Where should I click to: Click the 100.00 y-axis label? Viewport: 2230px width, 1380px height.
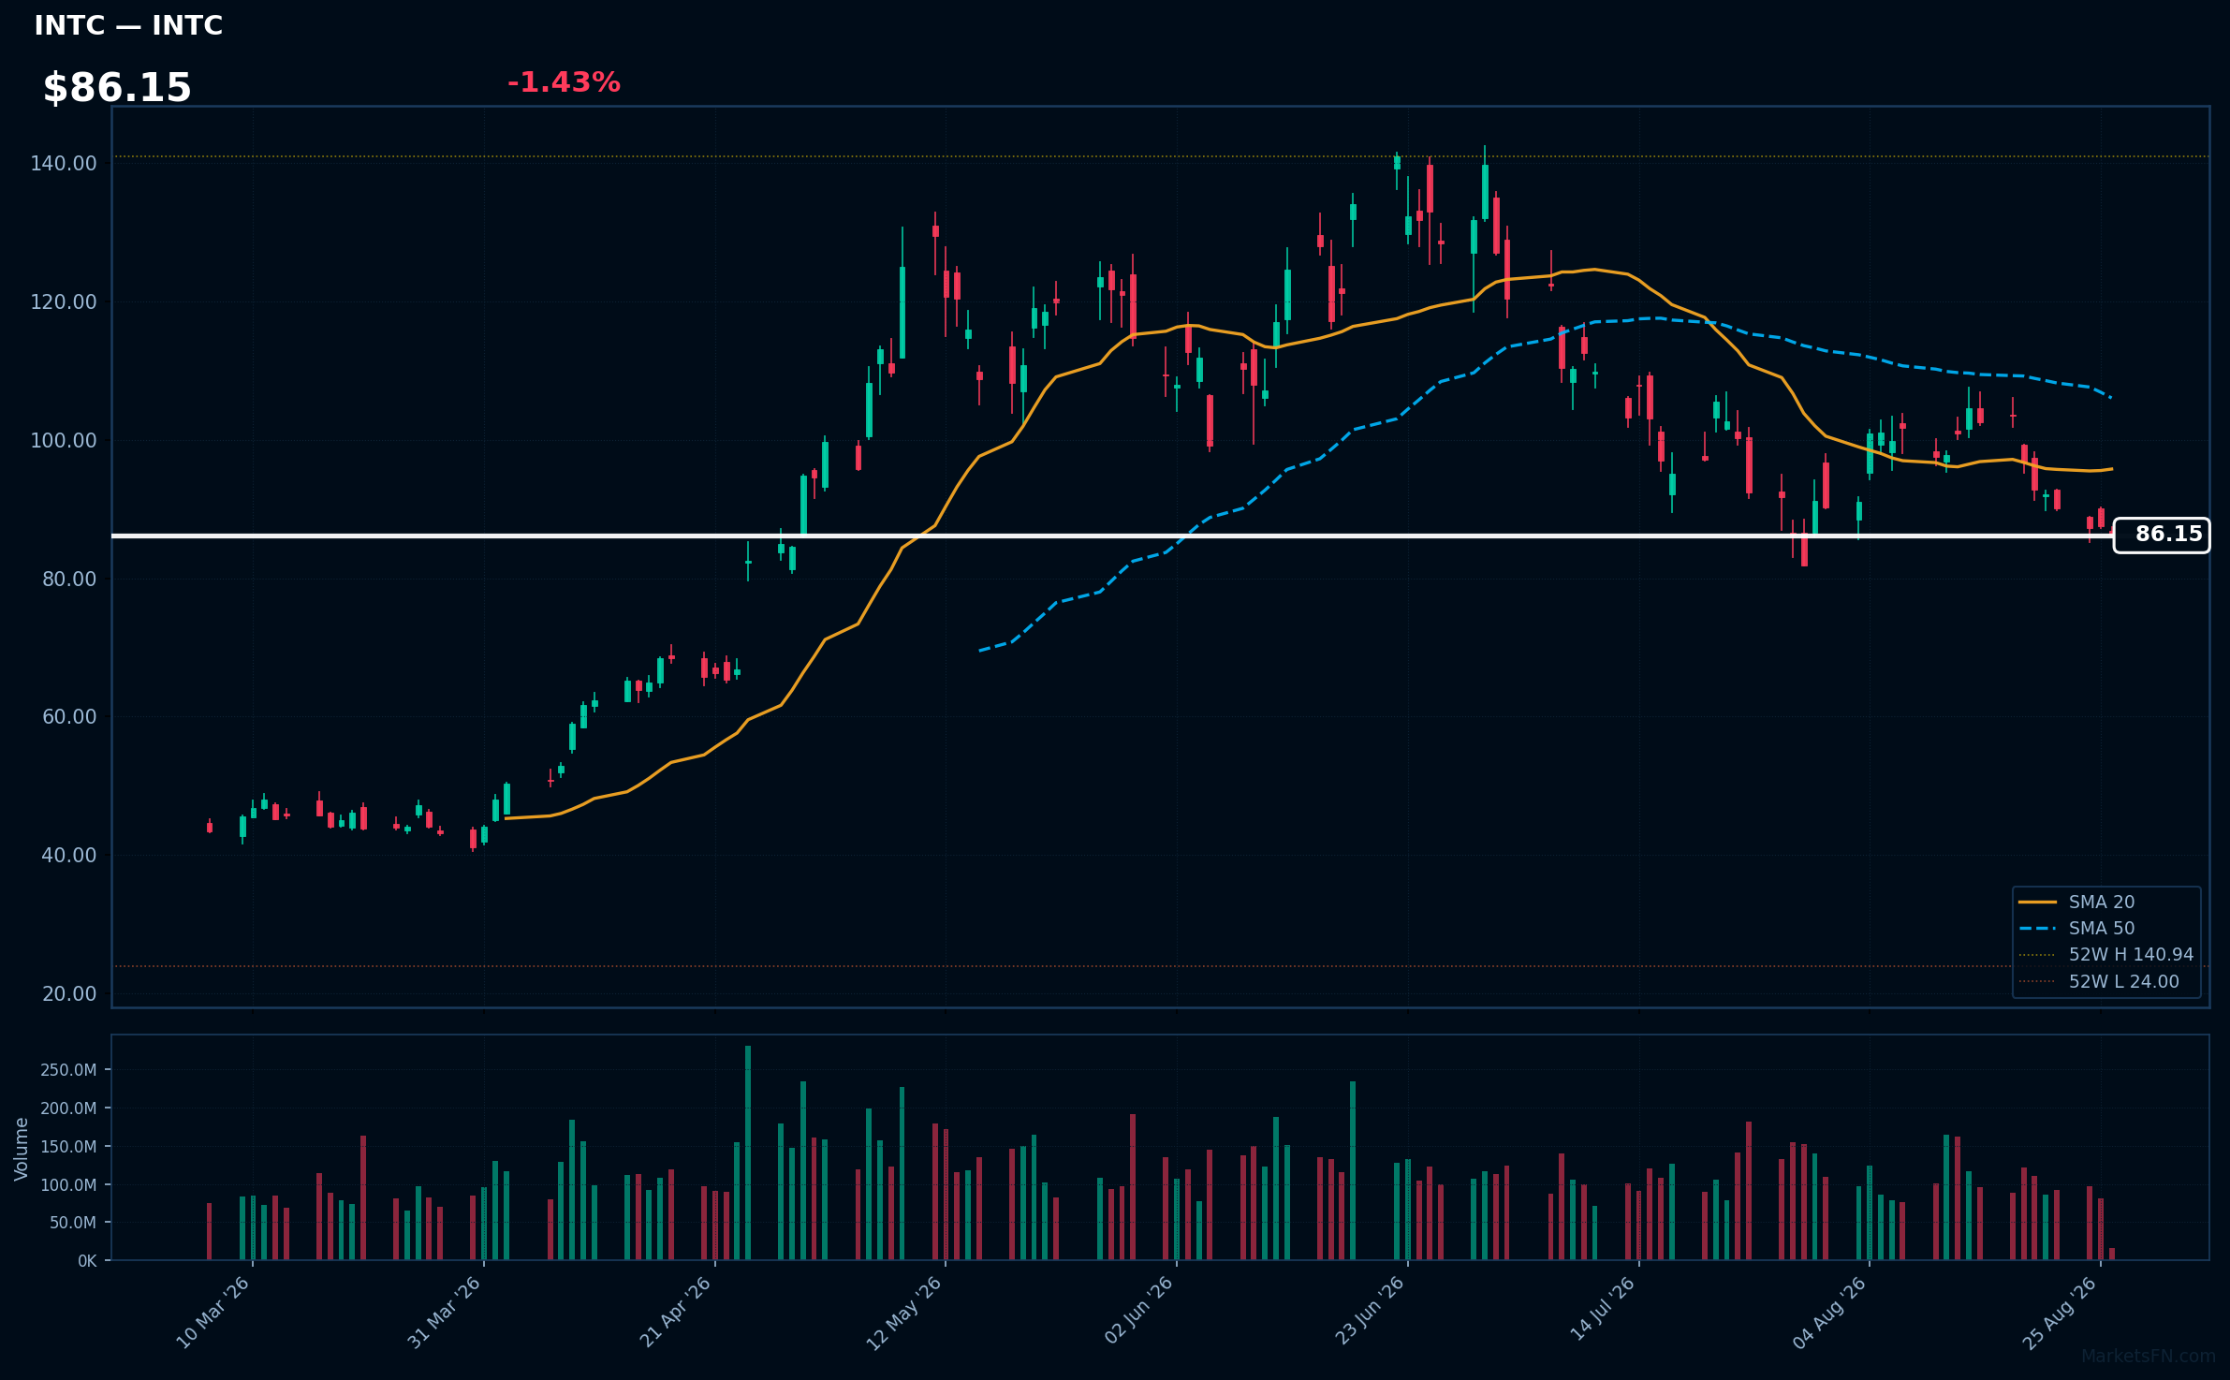point(64,441)
